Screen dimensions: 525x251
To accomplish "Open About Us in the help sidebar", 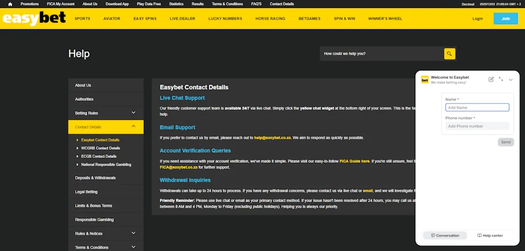I will click(x=106, y=86).
